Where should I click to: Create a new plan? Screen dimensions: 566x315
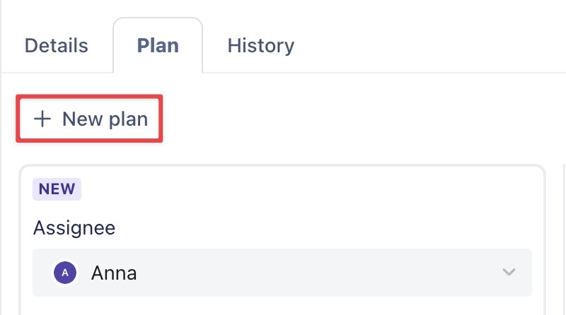90,119
